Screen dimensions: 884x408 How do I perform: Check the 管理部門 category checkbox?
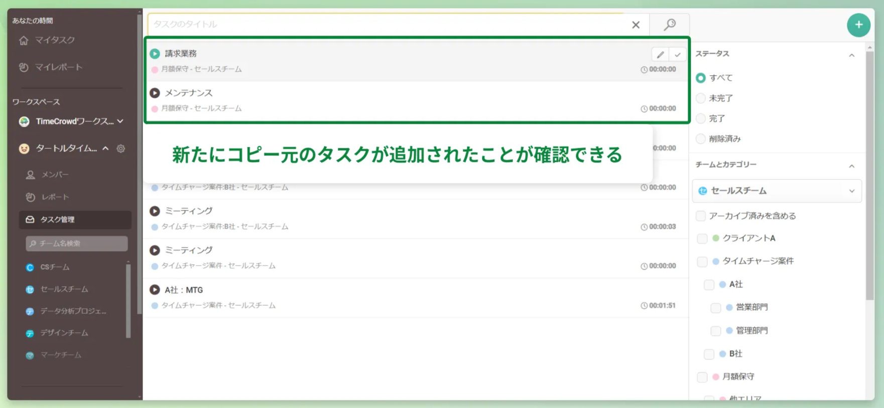click(716, 331)
